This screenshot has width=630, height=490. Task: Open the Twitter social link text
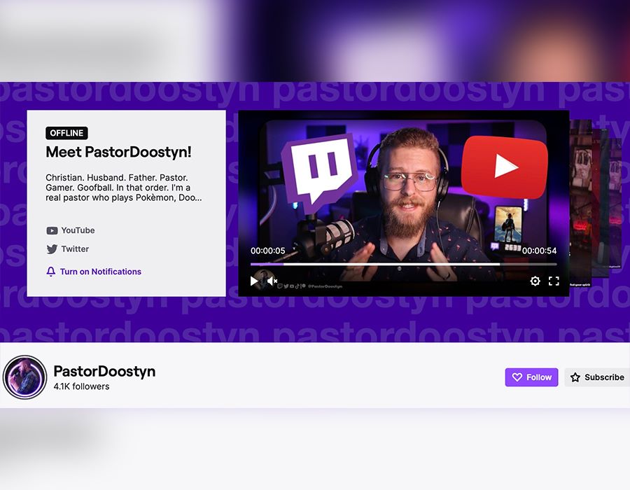click(x=75, y=248)
